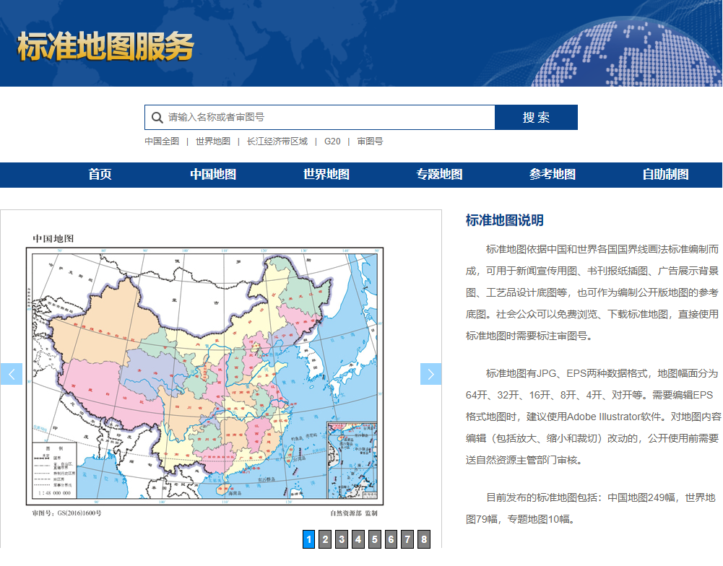Click the right carousel arrow on the map viewer
This screenshot has width=723, height=566.
pyautogui.click(x=430, y=373)
